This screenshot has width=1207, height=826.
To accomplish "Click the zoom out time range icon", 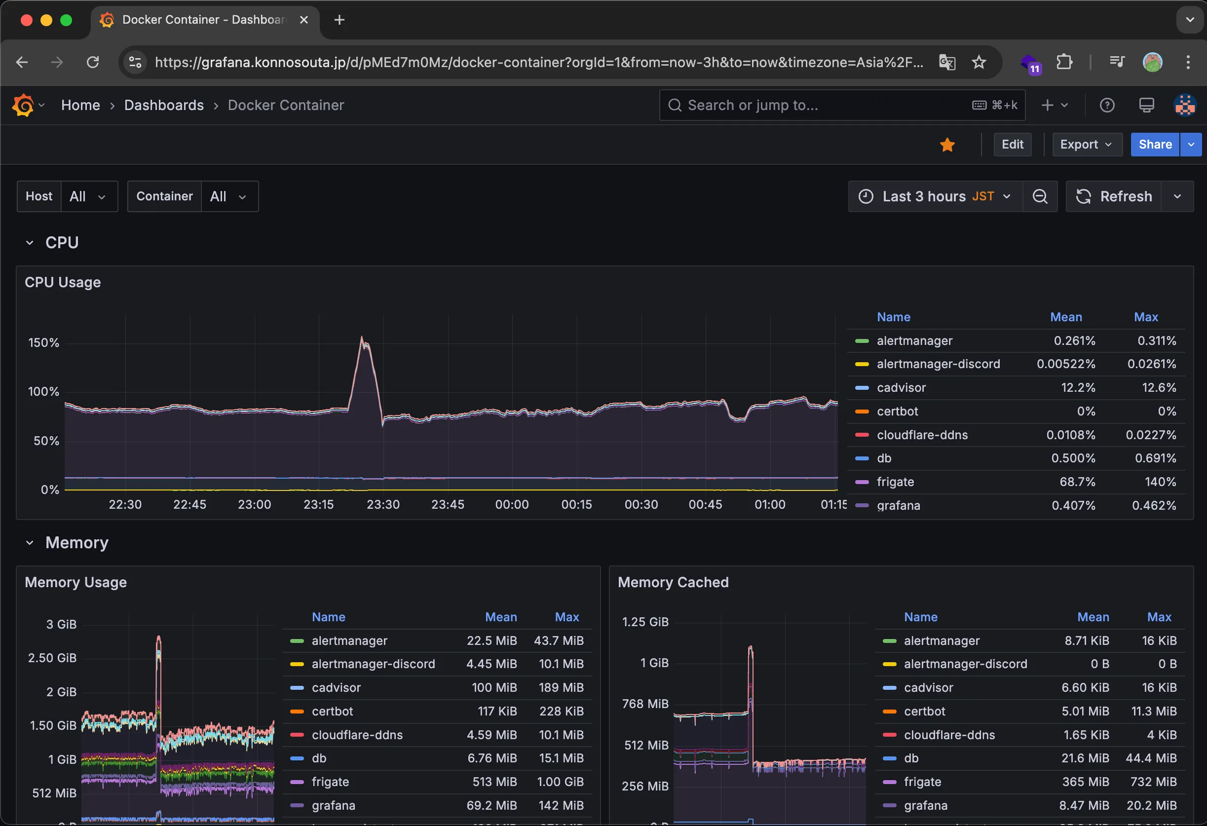I will pos(1039,196).
